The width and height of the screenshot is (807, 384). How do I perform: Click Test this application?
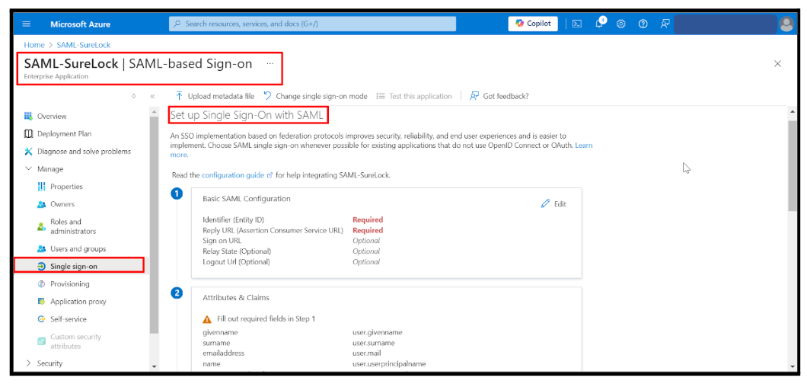[x=414, y=96]
